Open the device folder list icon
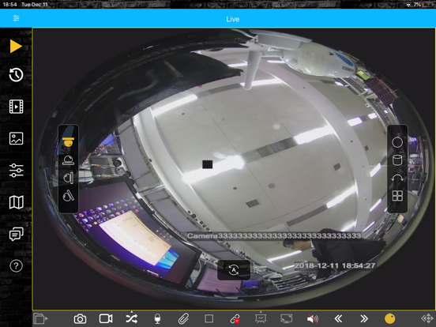Viewport: 436px width, 327px height. [40, 318]
